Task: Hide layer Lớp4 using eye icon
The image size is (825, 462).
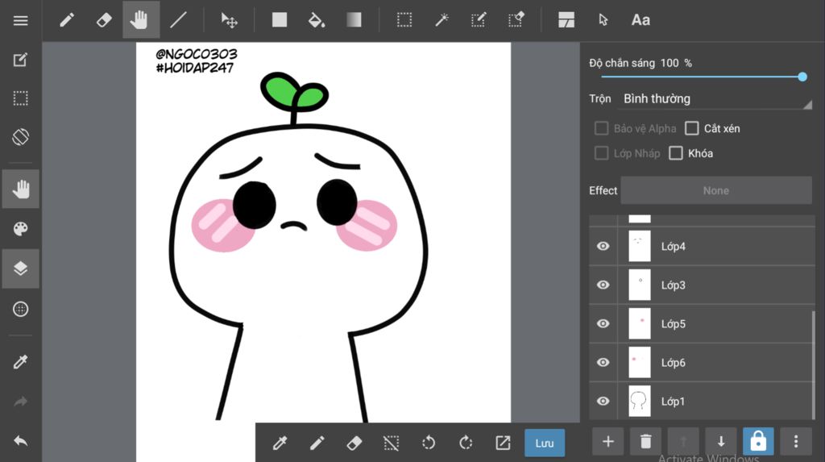Action: click(603, 246)
